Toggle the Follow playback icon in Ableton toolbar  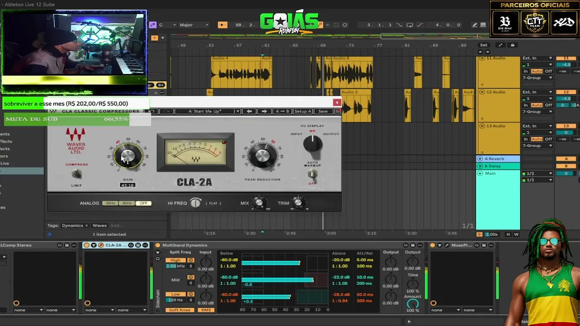[x=222, y=25]
